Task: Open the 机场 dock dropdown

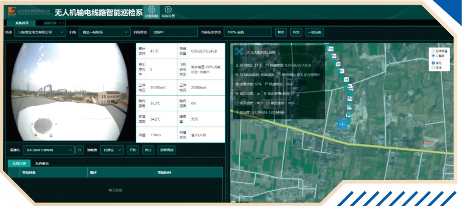Action: pos(104,32)
